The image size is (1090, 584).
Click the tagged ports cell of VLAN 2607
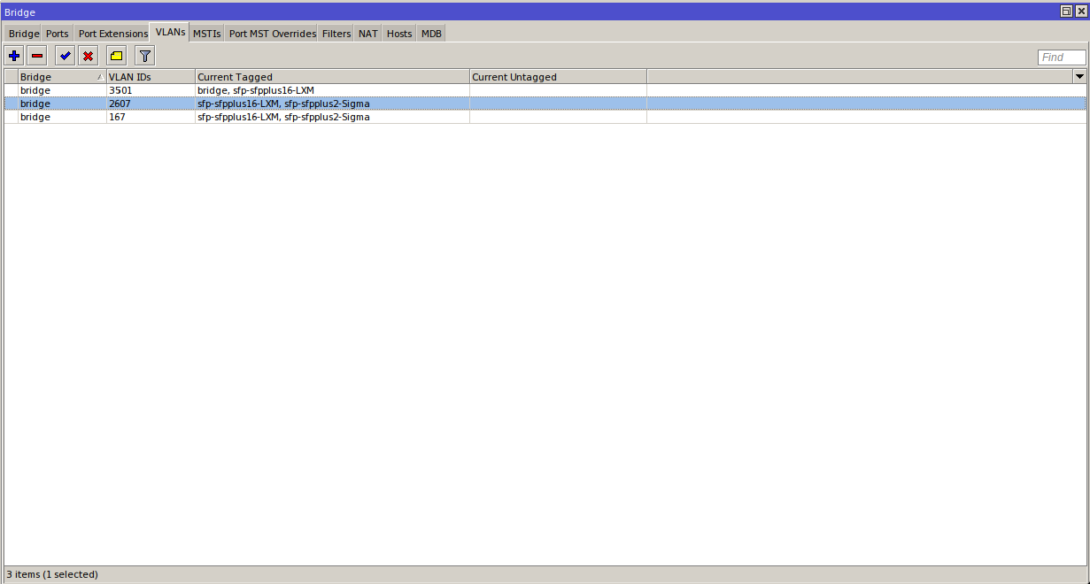(332, 104)
